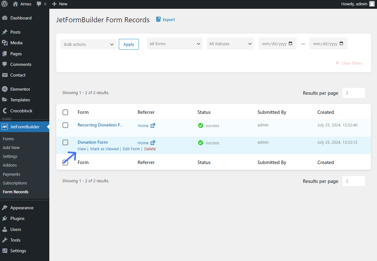Image resolution: width=377 pixels, height=261 pixels.
Task: Open the Payments menu entry
Action: (11, 174)
